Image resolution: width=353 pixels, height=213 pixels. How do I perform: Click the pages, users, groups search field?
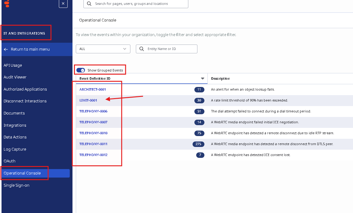point(140,4)
